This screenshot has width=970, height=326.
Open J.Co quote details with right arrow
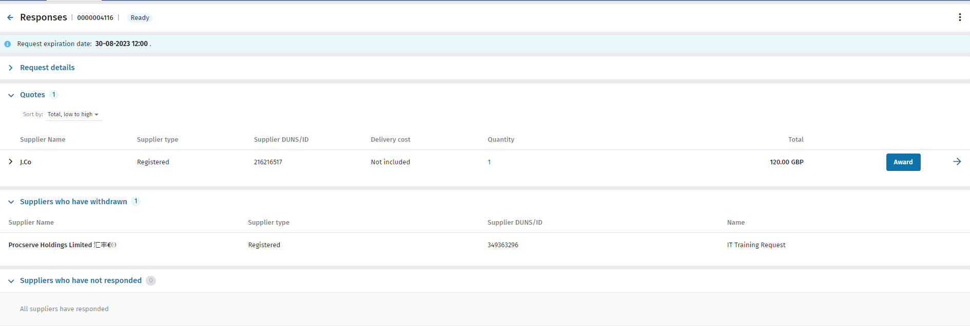(x=957, y=162)
